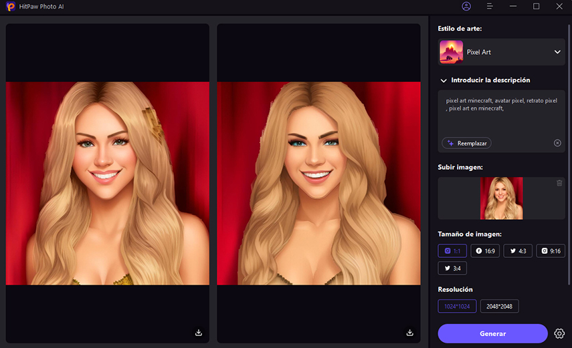Click the uploaded image thumbnail

point(501,198)
